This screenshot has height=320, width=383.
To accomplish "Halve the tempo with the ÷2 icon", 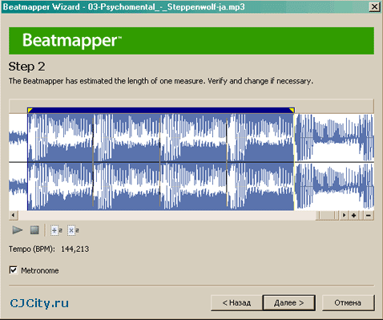I will point(56,230).
